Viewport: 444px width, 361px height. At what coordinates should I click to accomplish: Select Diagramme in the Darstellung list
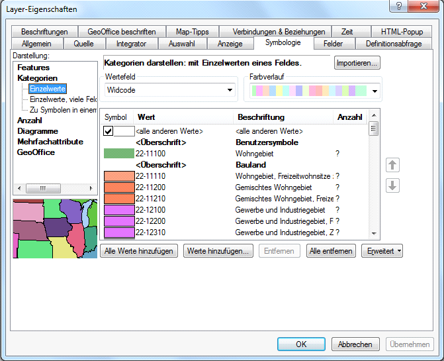click(37, 130)
